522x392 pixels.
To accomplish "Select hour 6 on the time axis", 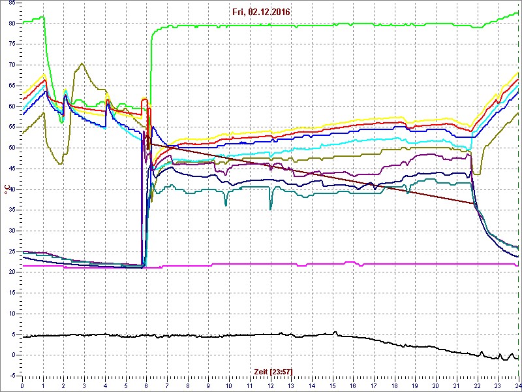I will coord(146,385).
